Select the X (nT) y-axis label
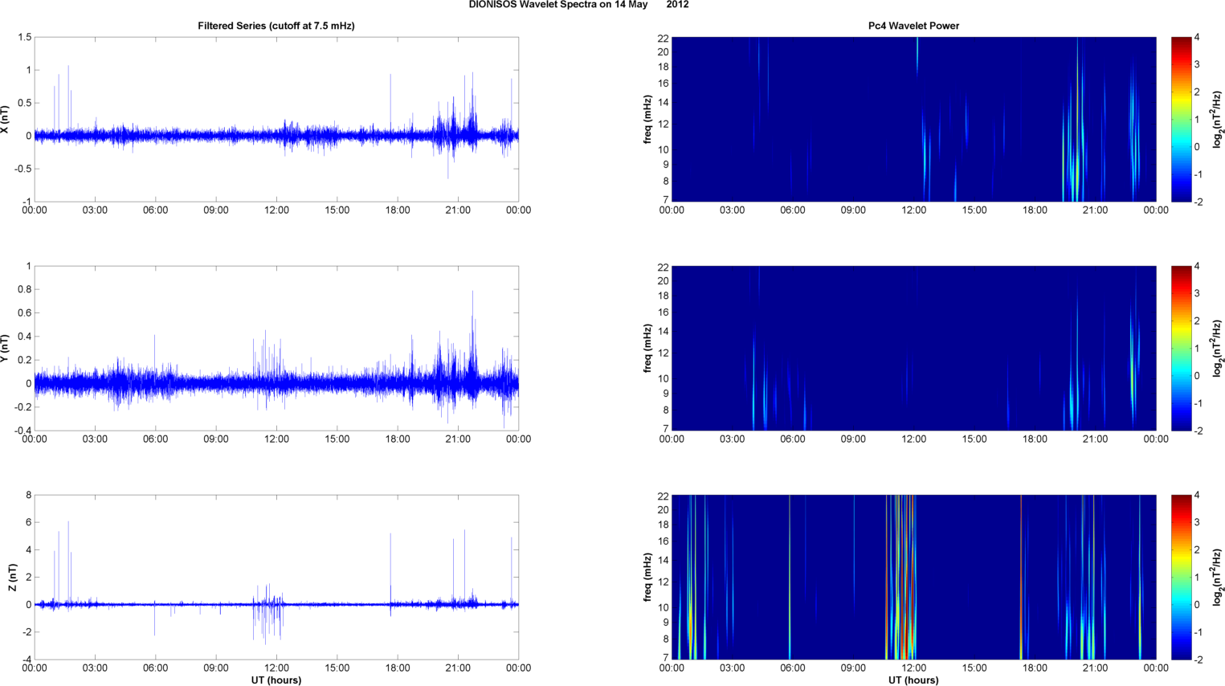Screen dimensions: 1225x686 pyautogui.click(x=6, y=119)
